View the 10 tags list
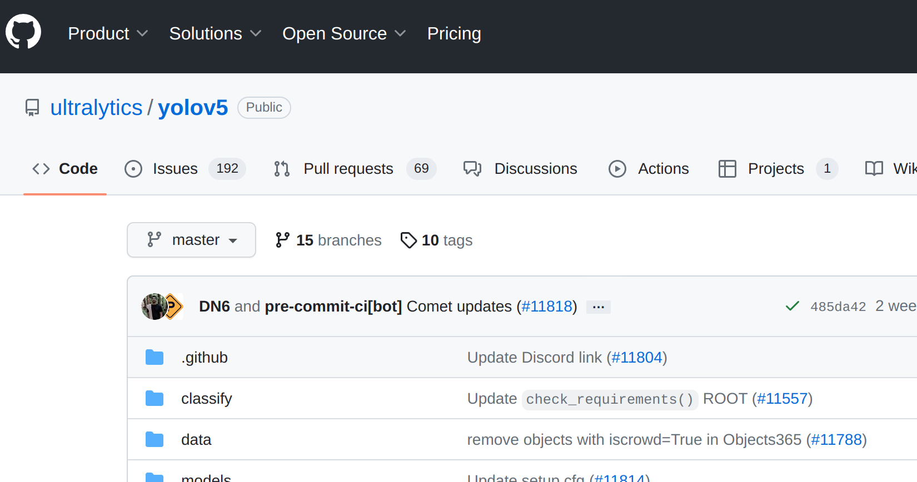Image resolution: width=917 pixels, height=482 pixels. [x=436, y=240]
